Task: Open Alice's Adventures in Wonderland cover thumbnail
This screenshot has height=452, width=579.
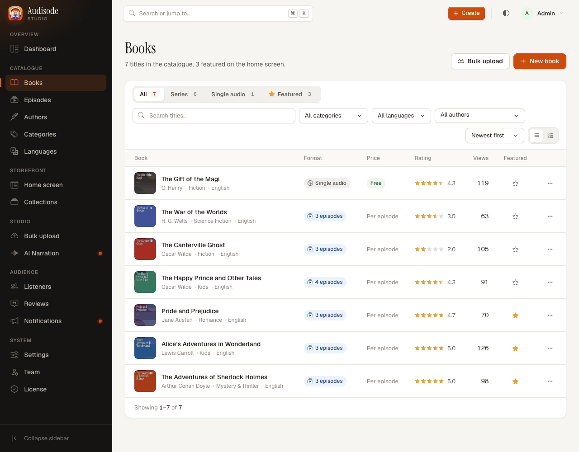Action: [x=145, y=348]
